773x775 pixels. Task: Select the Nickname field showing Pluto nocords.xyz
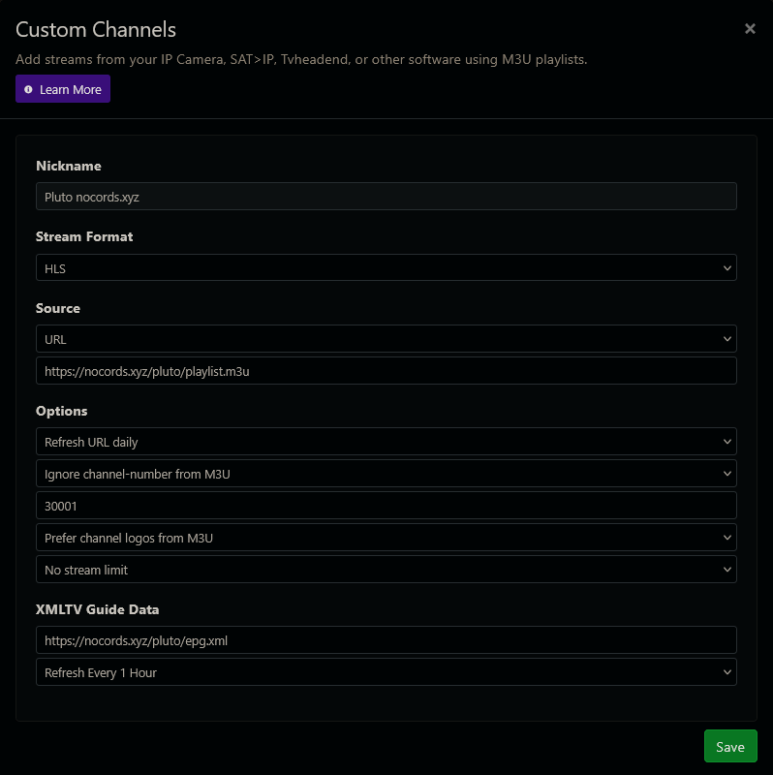387,196
